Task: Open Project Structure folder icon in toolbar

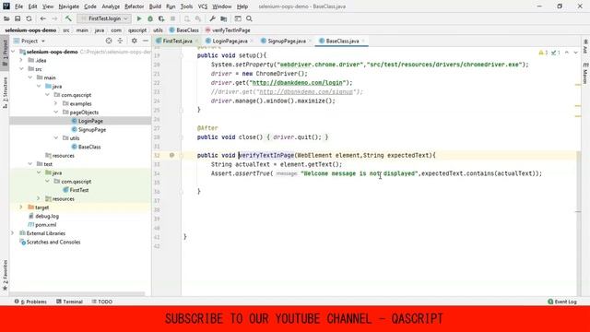Action: pos(223,18)
